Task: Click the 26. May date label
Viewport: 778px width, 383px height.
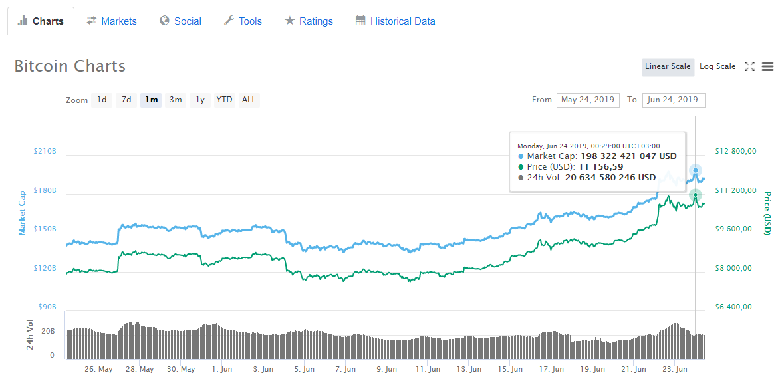Action: [98, 370]
